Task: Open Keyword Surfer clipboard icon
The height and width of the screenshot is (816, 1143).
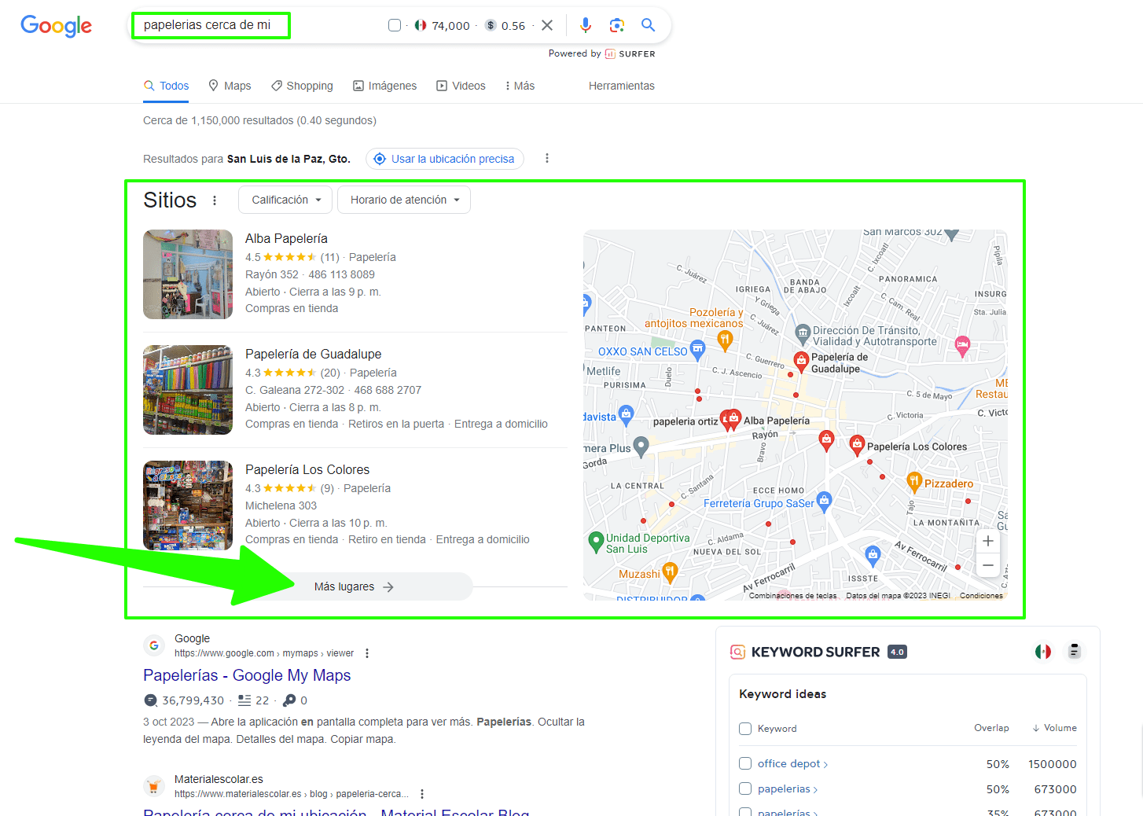Action: (x=1074, y=651)
